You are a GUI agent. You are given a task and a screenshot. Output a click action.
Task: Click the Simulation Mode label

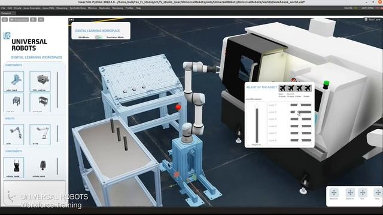(115, 37)
